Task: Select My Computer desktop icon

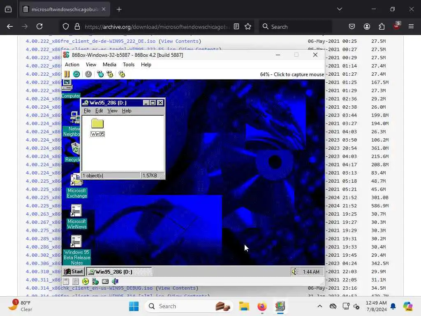Action: tap(71, 89)
